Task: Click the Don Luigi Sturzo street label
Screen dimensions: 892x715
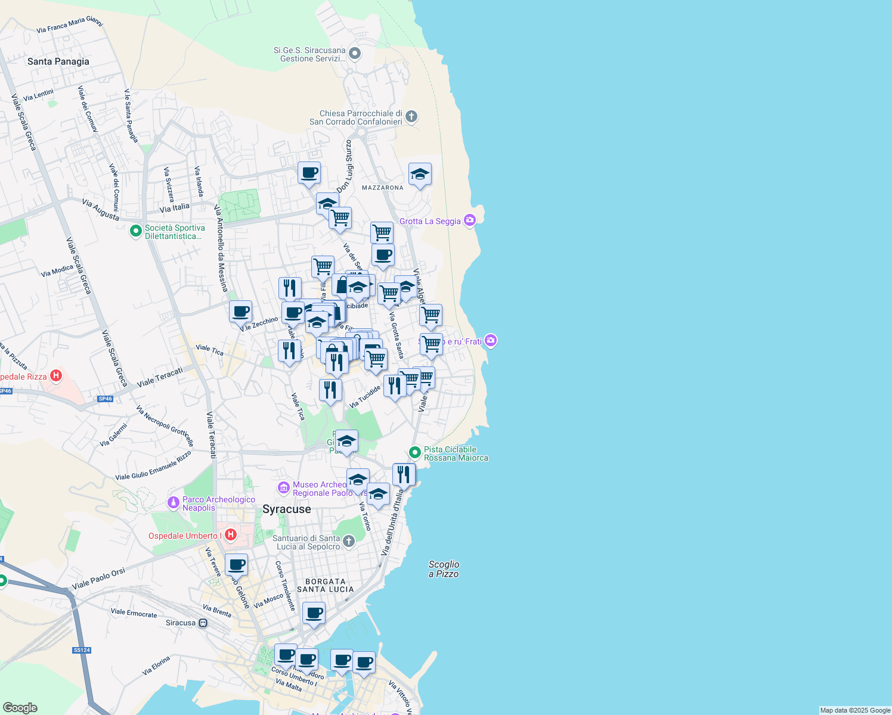Action: tap(346, 167)
